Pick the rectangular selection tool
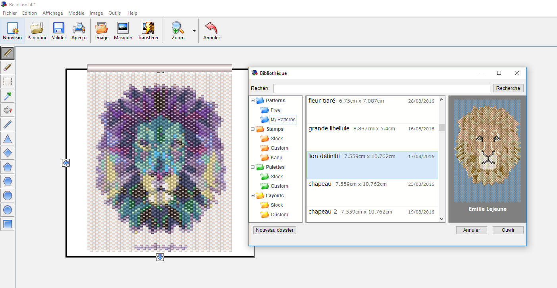 [x=8, y=82]
